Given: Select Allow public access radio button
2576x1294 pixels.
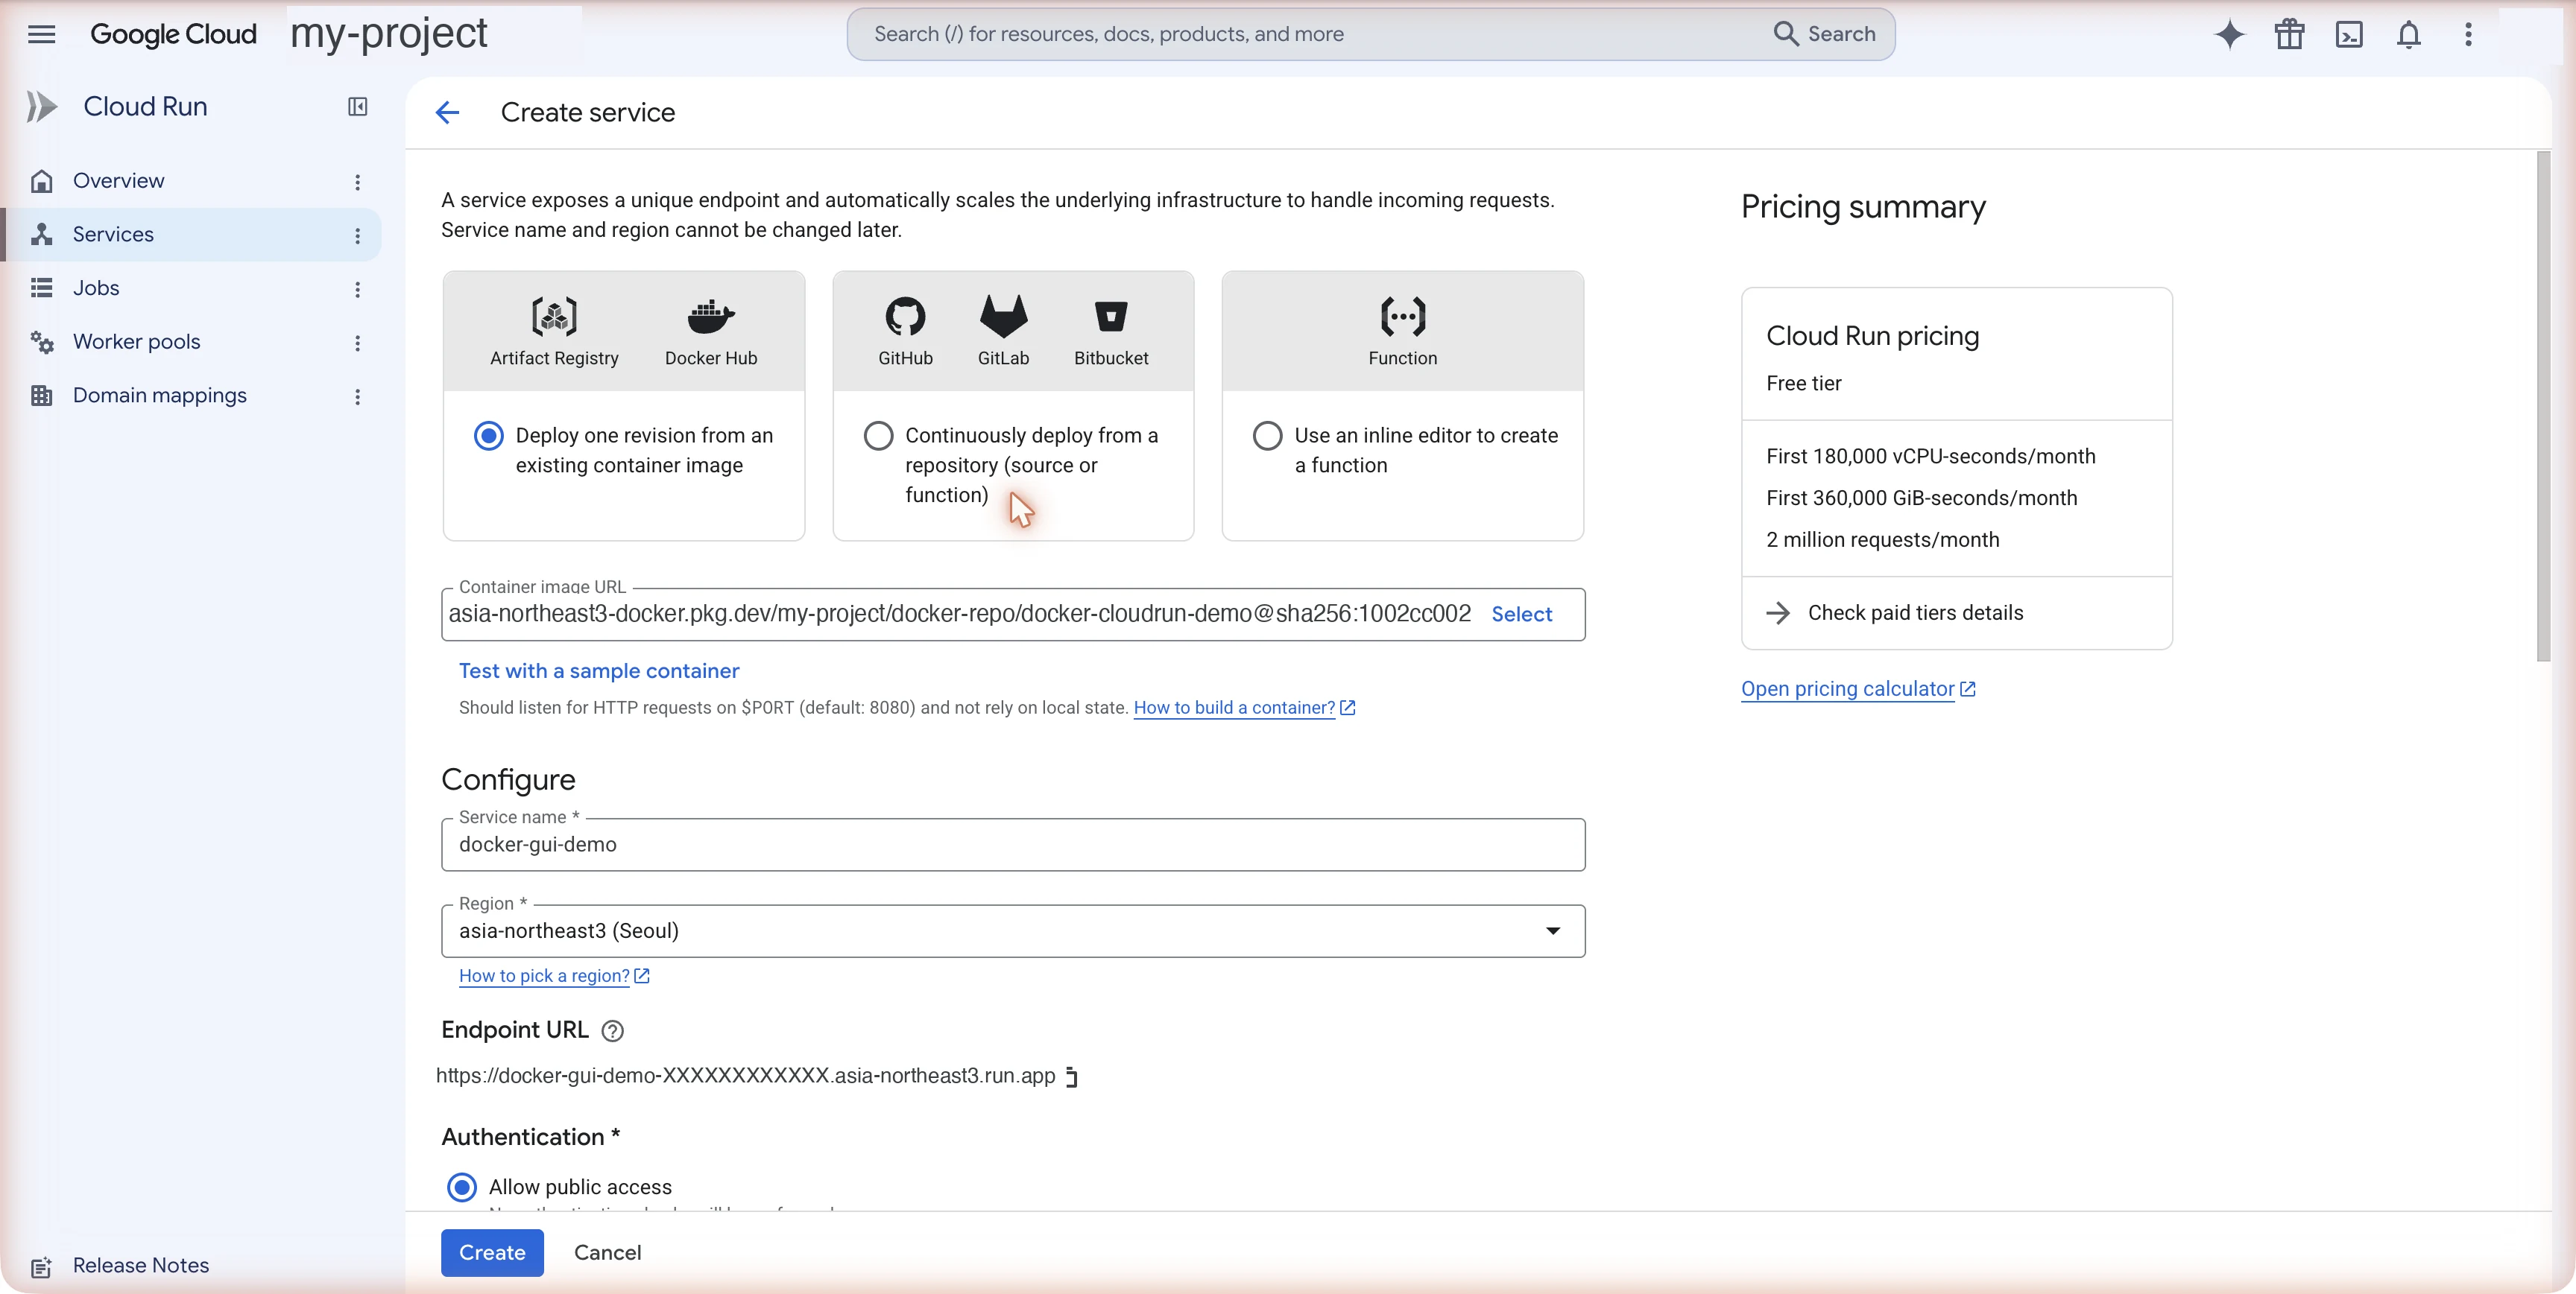Looking at the screenshot, I should click(x=461, y=1187).
